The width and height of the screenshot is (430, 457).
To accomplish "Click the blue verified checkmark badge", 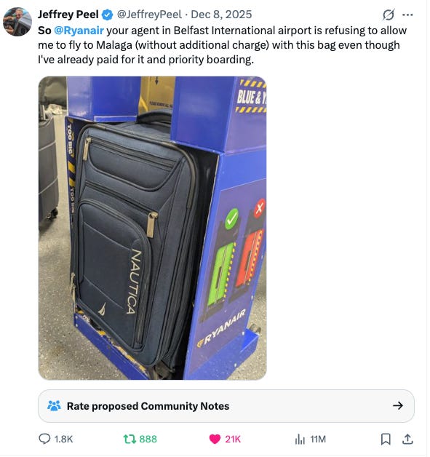I will 107,15.
